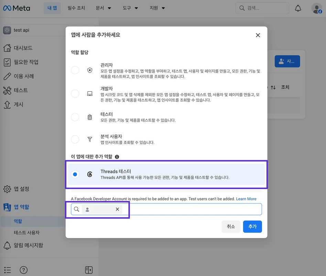The height and width of the screenshot is (276, 326).
Task: Click the 게시 upload icon
Action: (7, 104)
